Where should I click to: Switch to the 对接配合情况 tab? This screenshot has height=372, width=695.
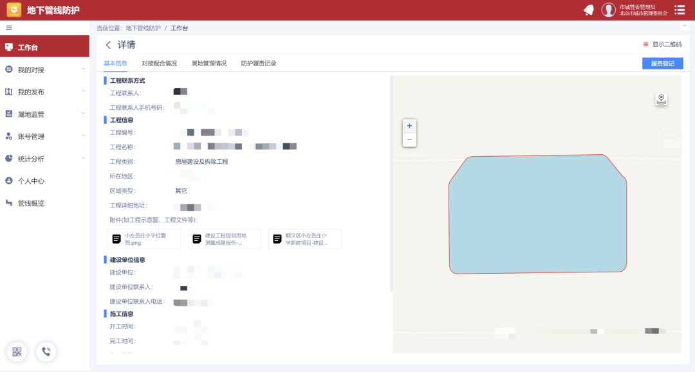coord(159,64)
